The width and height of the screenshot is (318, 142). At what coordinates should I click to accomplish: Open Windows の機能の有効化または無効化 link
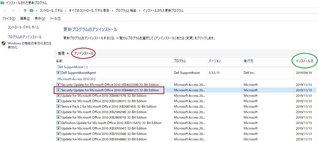click(x=29, y=46)
